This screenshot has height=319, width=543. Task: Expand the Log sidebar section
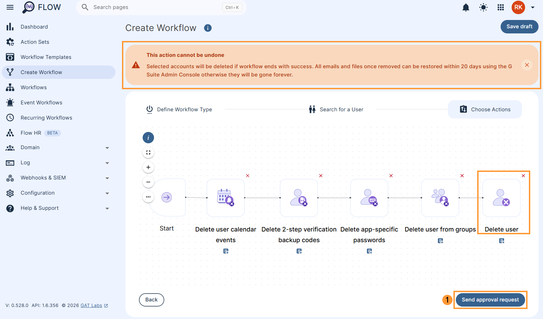[59, 163]
